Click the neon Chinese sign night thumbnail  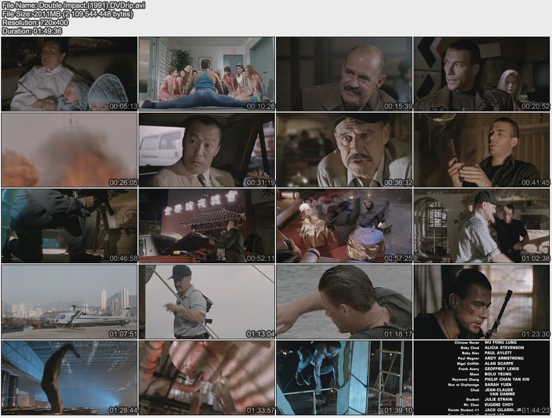click(x=207, y=226)
